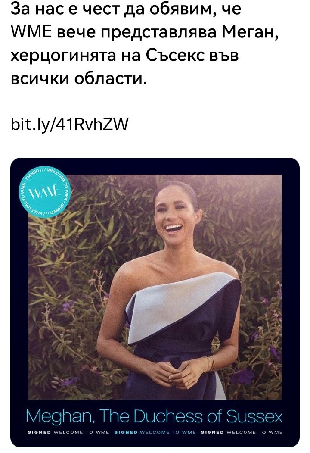The image size is (310, 453).
Task: Click the gold bracelet on the wrist
Action: (x=210, y=363)
